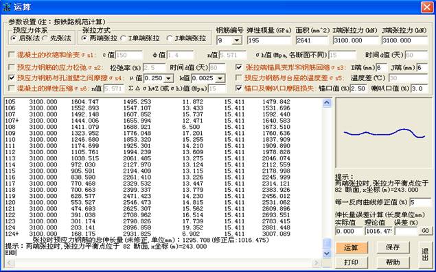436x272 pixels.
Task: Open the 钢筋编号 dropdown
Action: coord(236,40)
